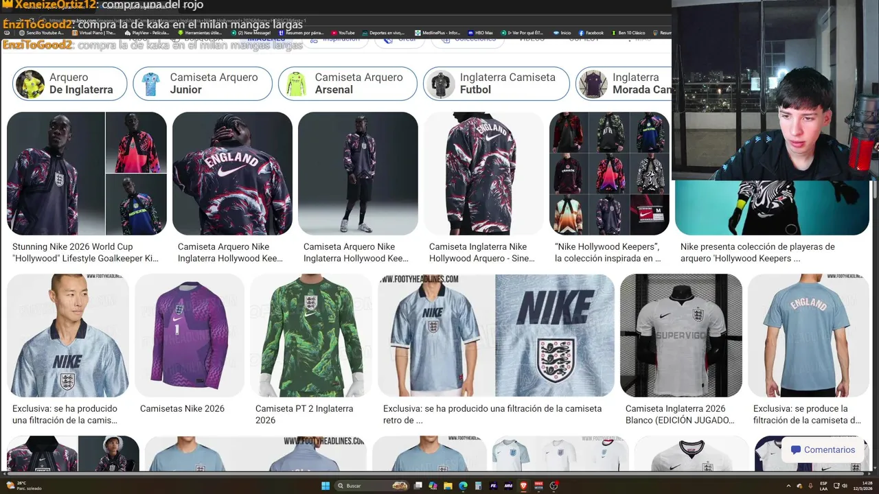Open Task View from the taskbar
This screenshot has width=879, height=494.
(418, 486)
